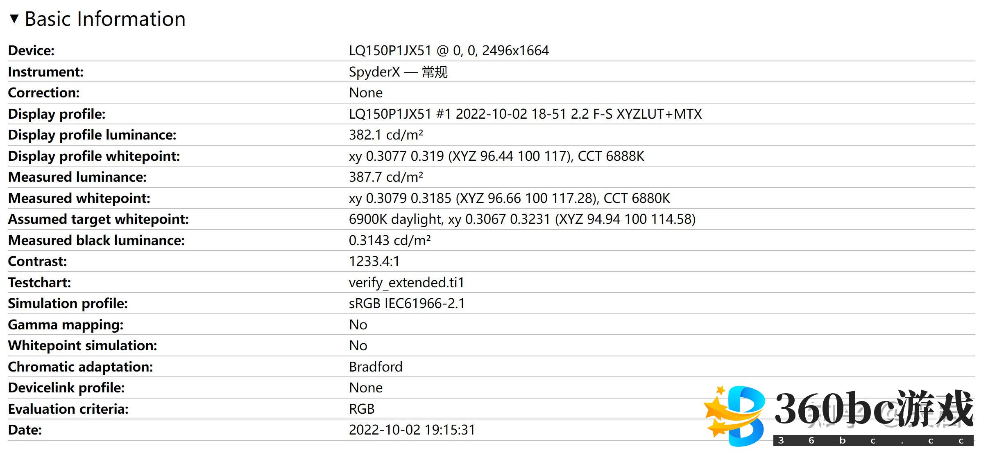
Task: Click the sRGB IEC61966-2.1 simulation profile
Action: click(407, 304)
